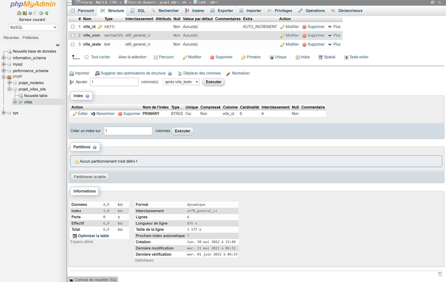
Task: Open the navigation panel settings gear icon
Action: pos(41,13)
